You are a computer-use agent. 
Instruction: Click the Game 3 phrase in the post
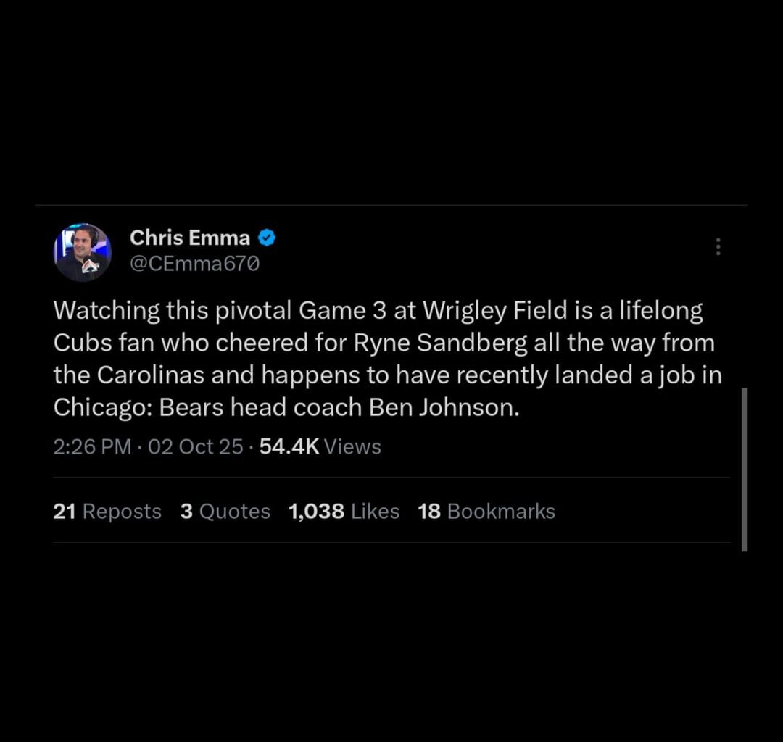pos(339,310)
